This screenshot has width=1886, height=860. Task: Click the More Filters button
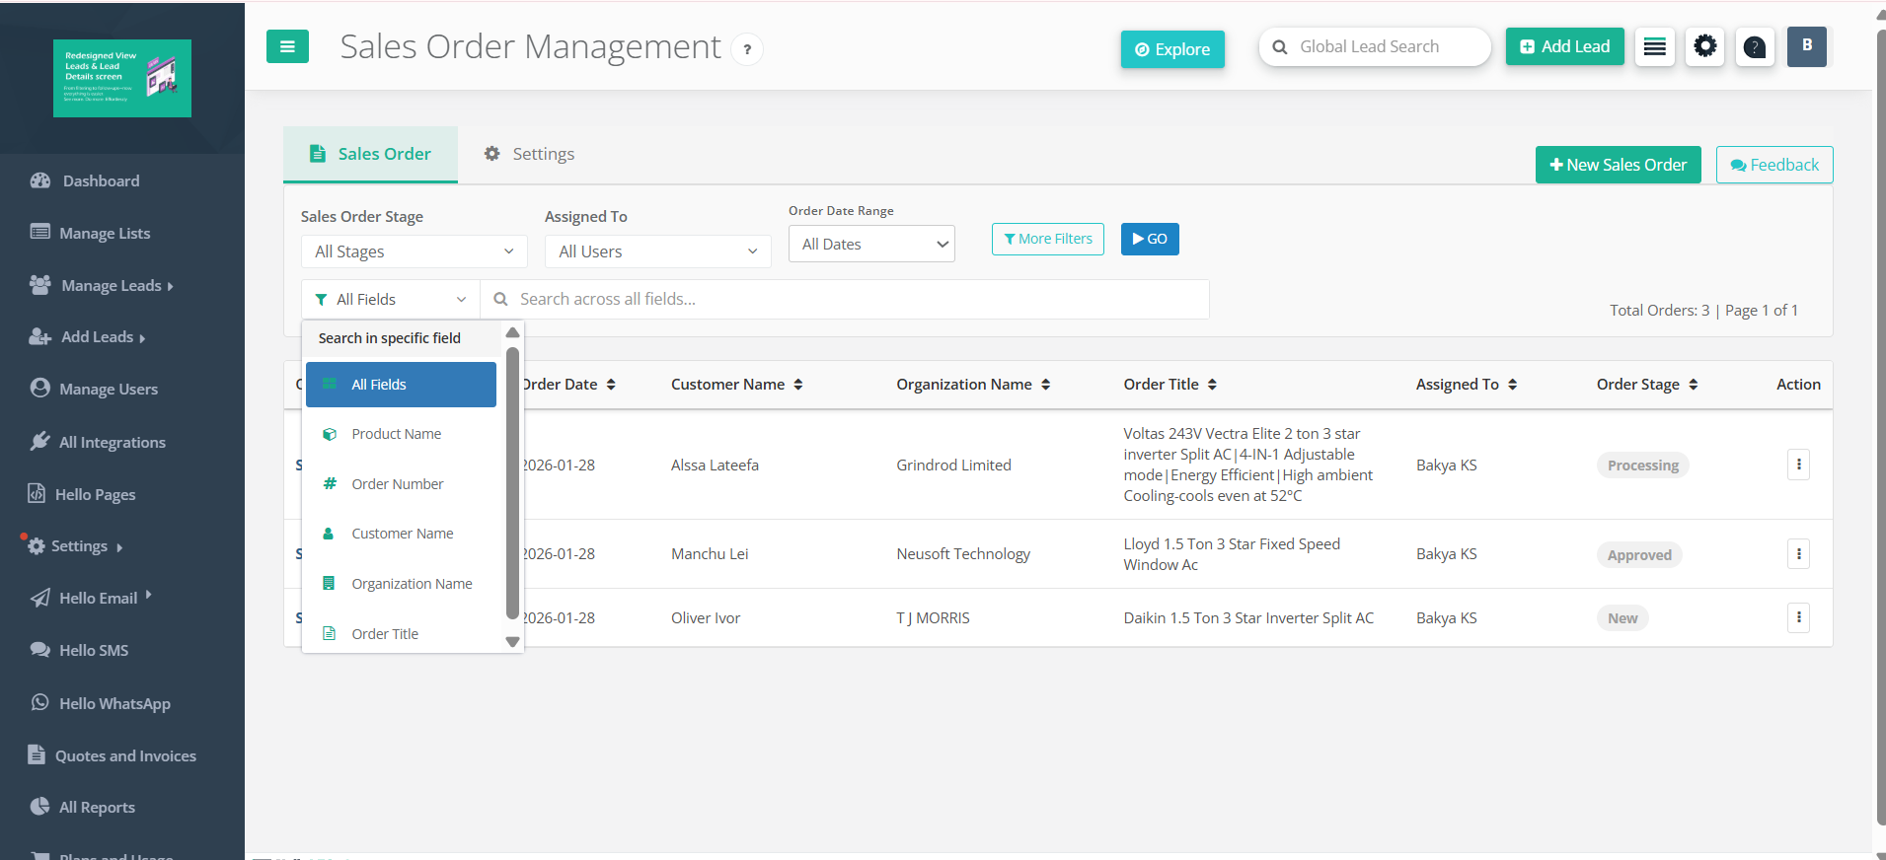(x=1048, y=239)
